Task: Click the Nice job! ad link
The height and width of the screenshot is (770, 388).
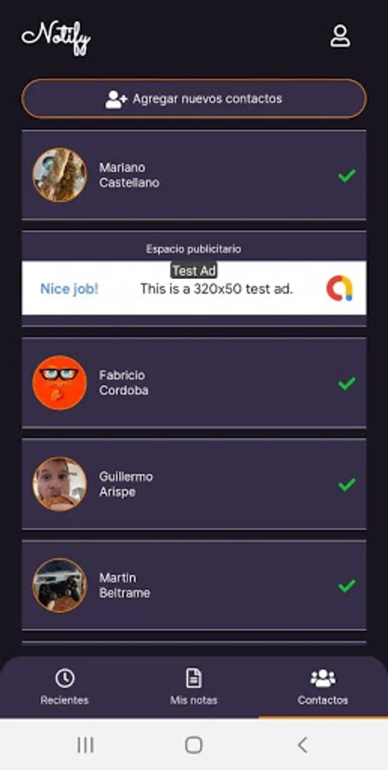Action: 69,289
